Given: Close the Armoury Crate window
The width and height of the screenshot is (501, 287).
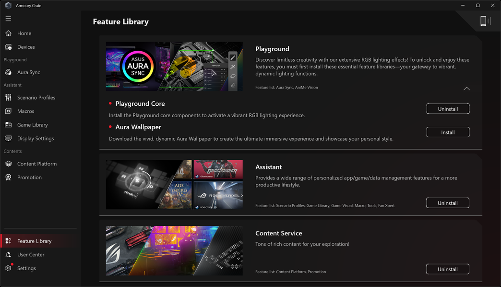Looking at the screenshot, I should click(x=493, y=5).
